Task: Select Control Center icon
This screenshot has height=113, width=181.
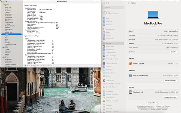Action: 104,53
